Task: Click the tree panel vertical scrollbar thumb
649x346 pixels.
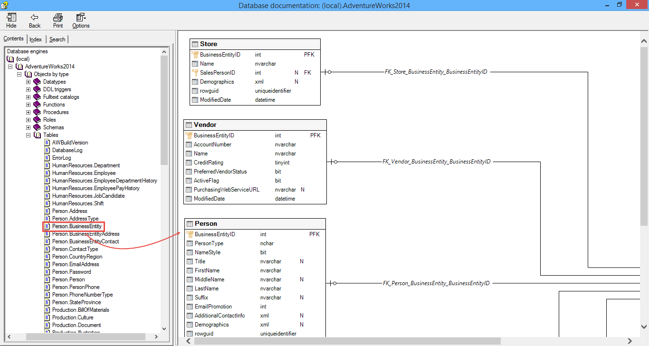Action: point(164,110)
